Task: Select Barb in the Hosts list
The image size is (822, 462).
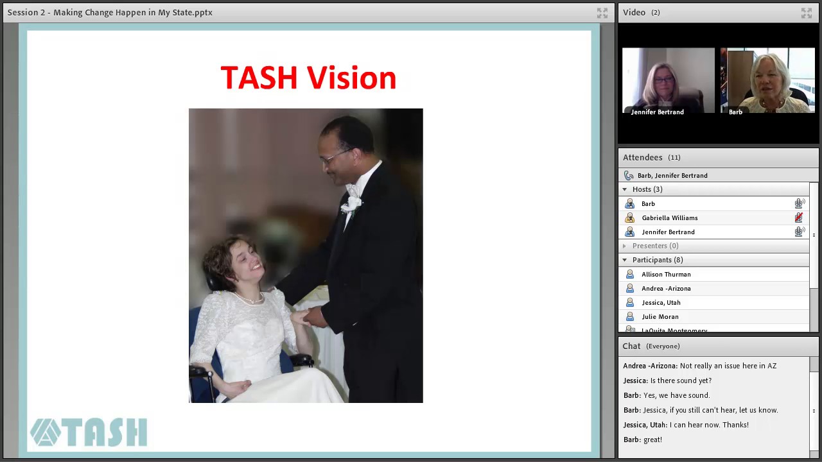Action: point(713,203)
